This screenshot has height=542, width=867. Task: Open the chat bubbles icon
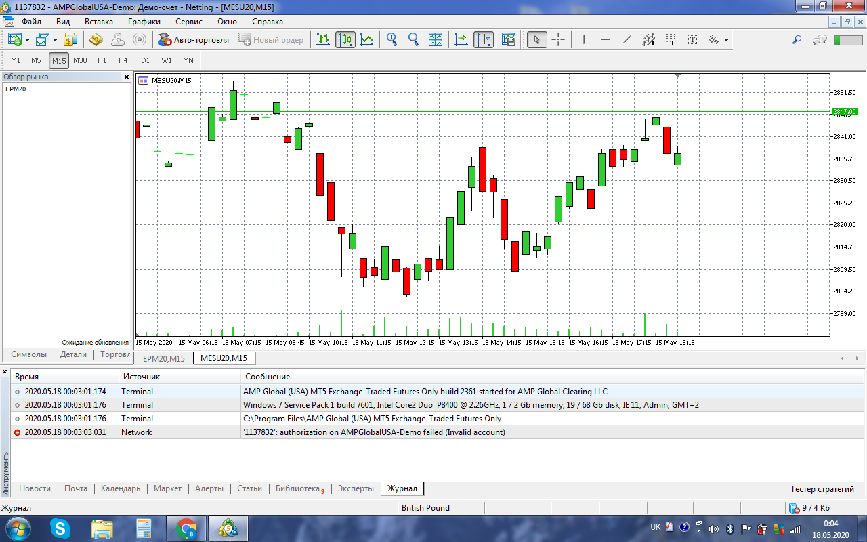tap(820, 40)
